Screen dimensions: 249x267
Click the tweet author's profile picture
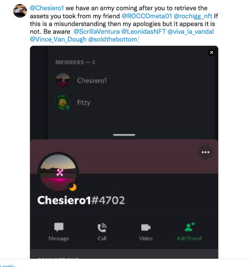pyautogui.click(x=20, y=11)
